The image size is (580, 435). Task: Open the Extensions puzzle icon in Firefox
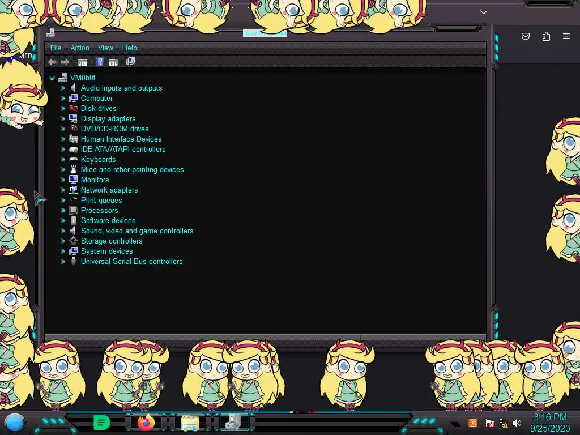pyautogui.click(x=546, y=36)
